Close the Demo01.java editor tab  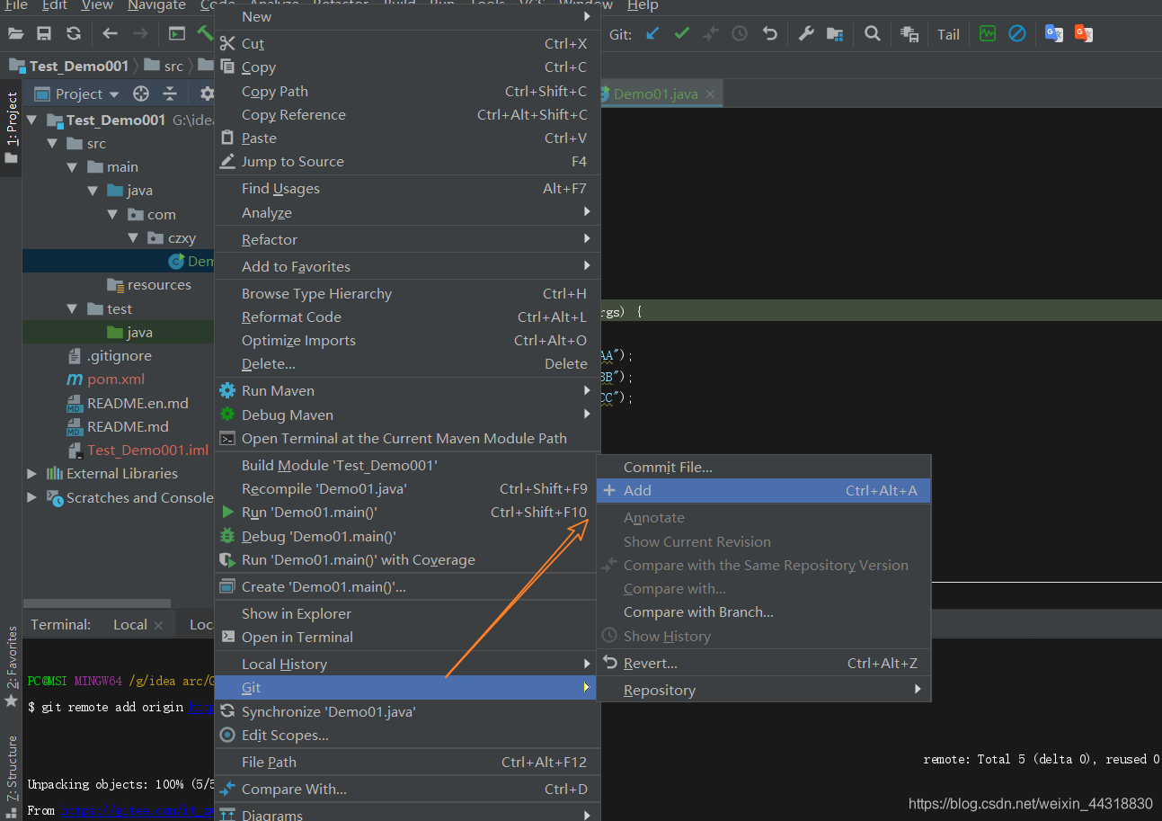click(x=710, y=94)
